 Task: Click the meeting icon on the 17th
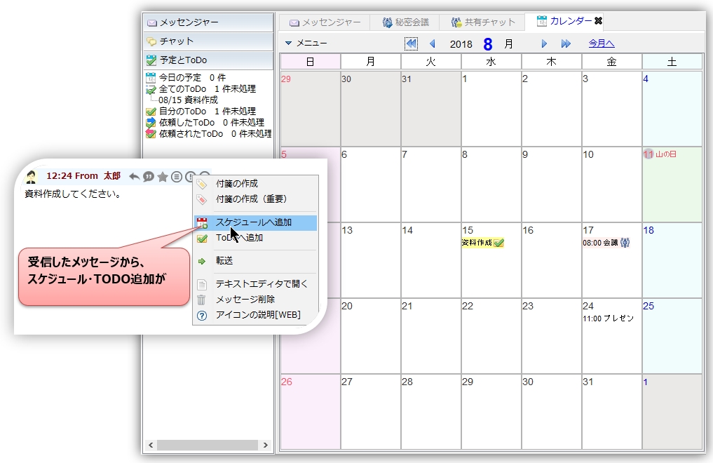coord(626,243)
